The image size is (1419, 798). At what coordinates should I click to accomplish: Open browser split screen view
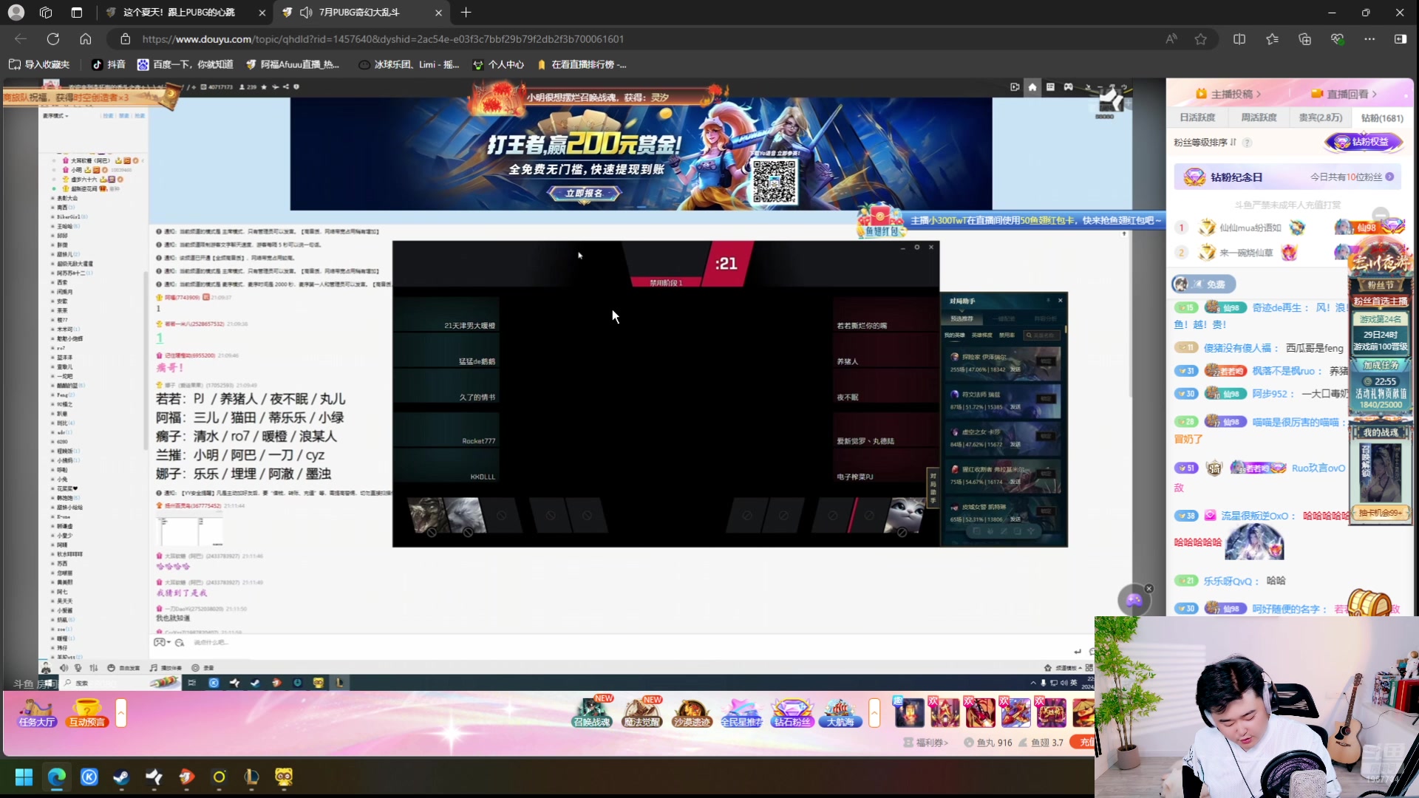coord(1239,39)
